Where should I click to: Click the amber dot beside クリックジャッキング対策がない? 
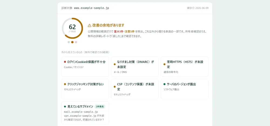tap(65, 84)
